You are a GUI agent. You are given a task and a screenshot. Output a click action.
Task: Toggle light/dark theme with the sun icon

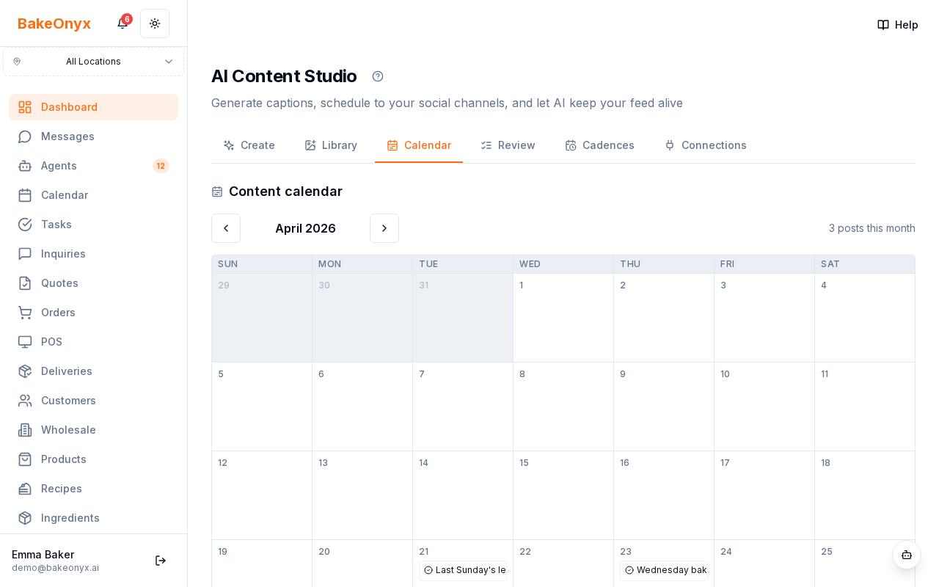(x=154, y=23)
